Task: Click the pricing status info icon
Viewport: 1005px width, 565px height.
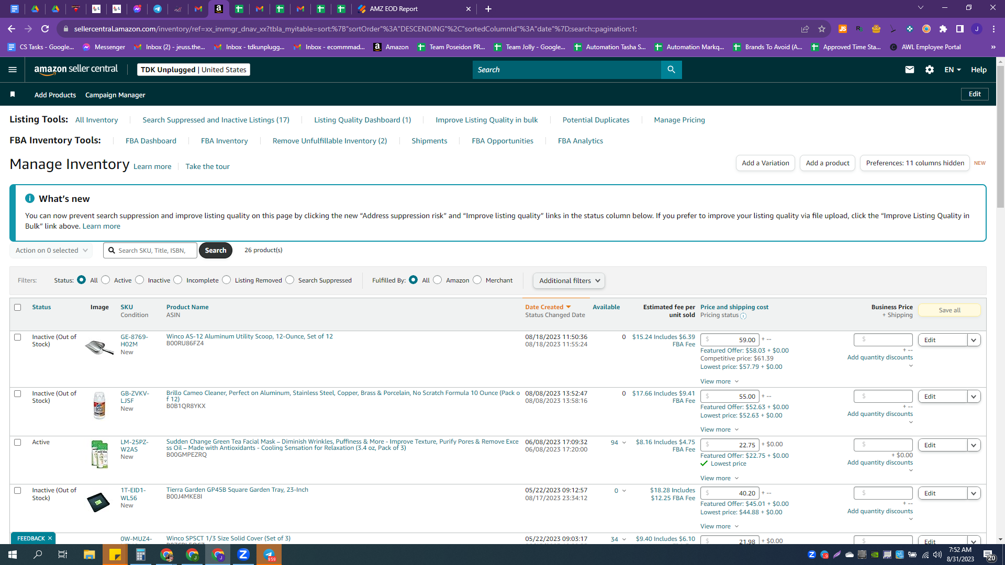Action: (x=743, y=316)
